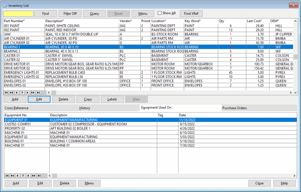
Task: Page forward with the double-arrow icon in the inventory navigator
Action: pos(33,92)
